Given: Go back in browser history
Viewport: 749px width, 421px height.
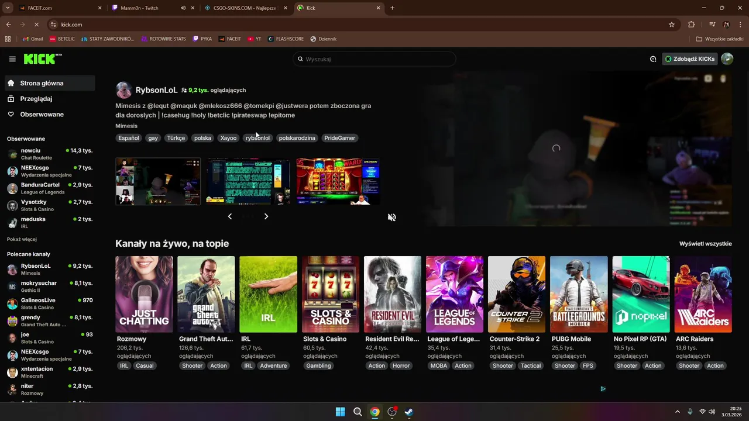Looking at the screenshot, I should pyautogui.click(x=8, y=25).
